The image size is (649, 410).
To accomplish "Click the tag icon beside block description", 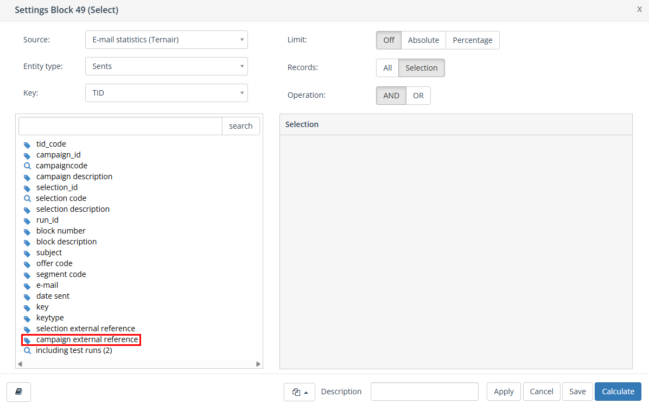I will pyautogui.click(x=27, y=243).
